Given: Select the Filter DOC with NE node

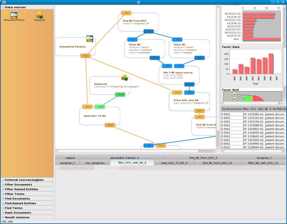Looking at the screenshot, I should [x=189, y=102].
